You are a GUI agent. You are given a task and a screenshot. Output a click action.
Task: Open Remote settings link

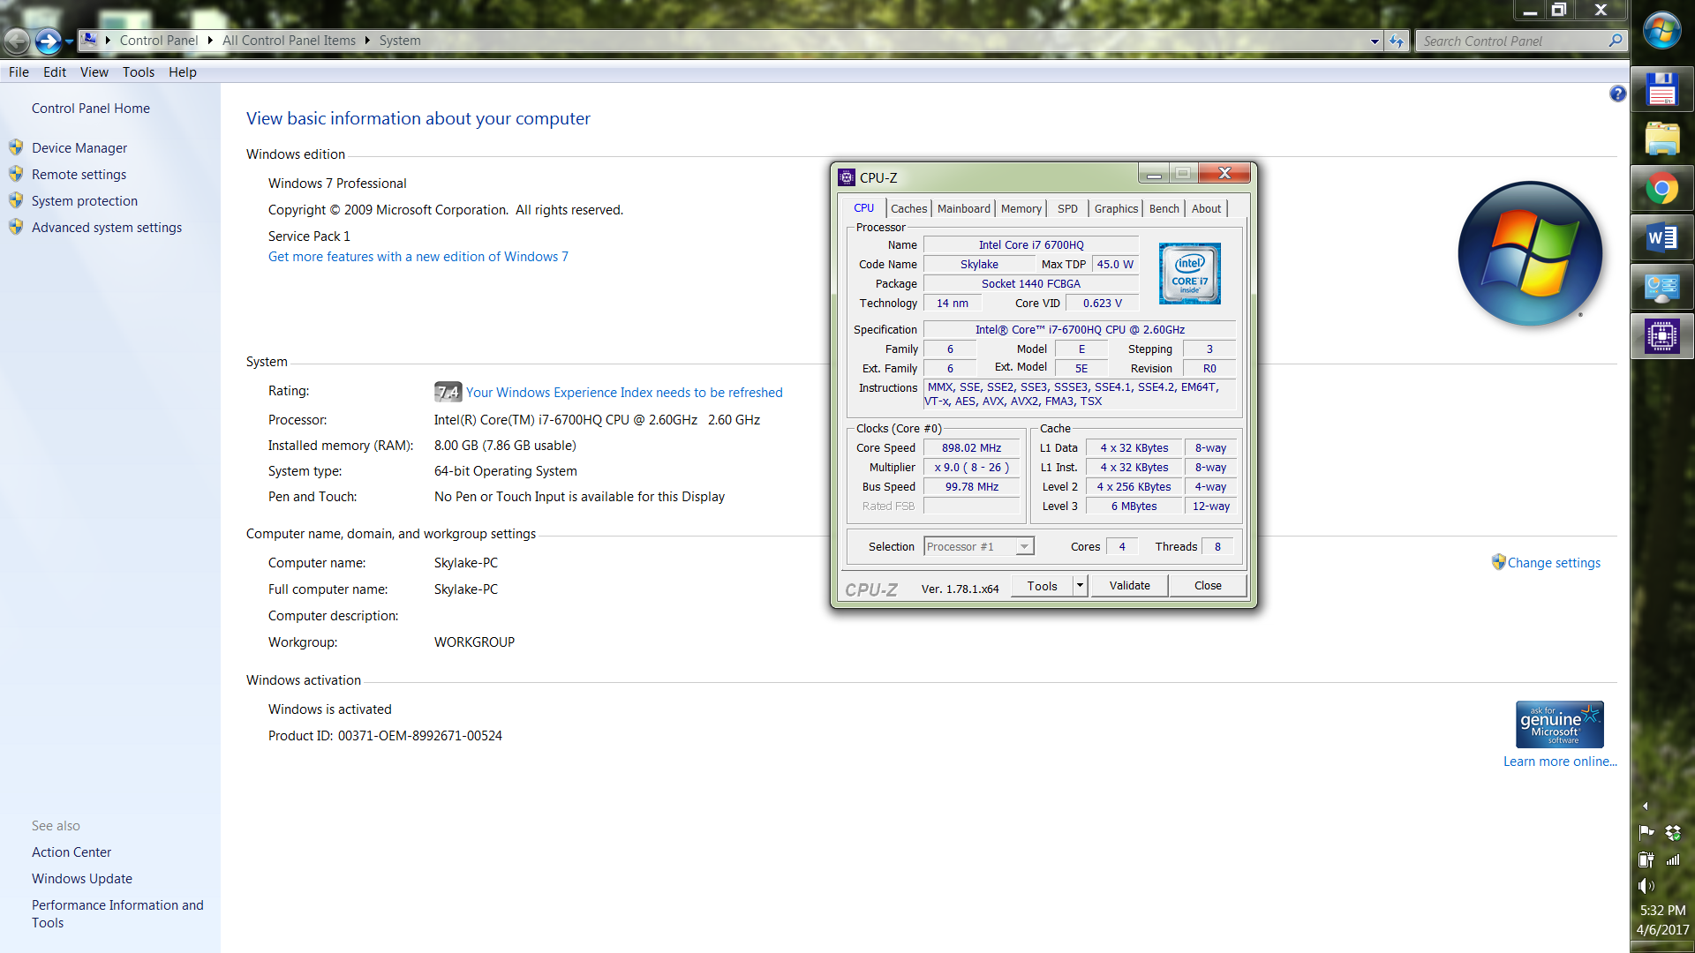point(79,175)
